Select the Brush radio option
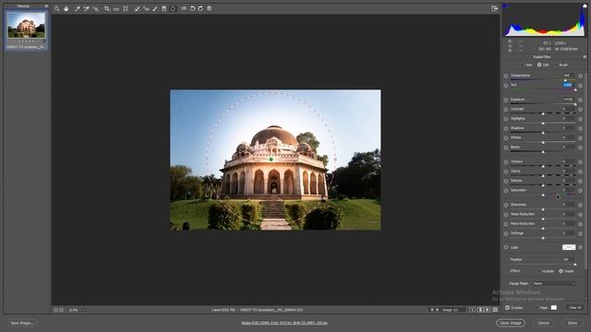Viewport: 591px width, 332px height. tap(556, 65)
